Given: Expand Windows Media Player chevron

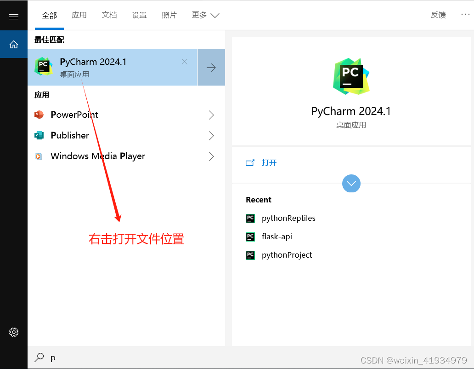Looking at the screenshot, I should pyautogui.click(x=211, y=156).
